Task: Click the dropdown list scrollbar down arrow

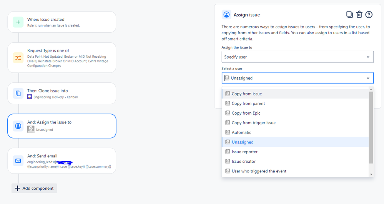Action: pyautogui.click(x=371, y=174)
